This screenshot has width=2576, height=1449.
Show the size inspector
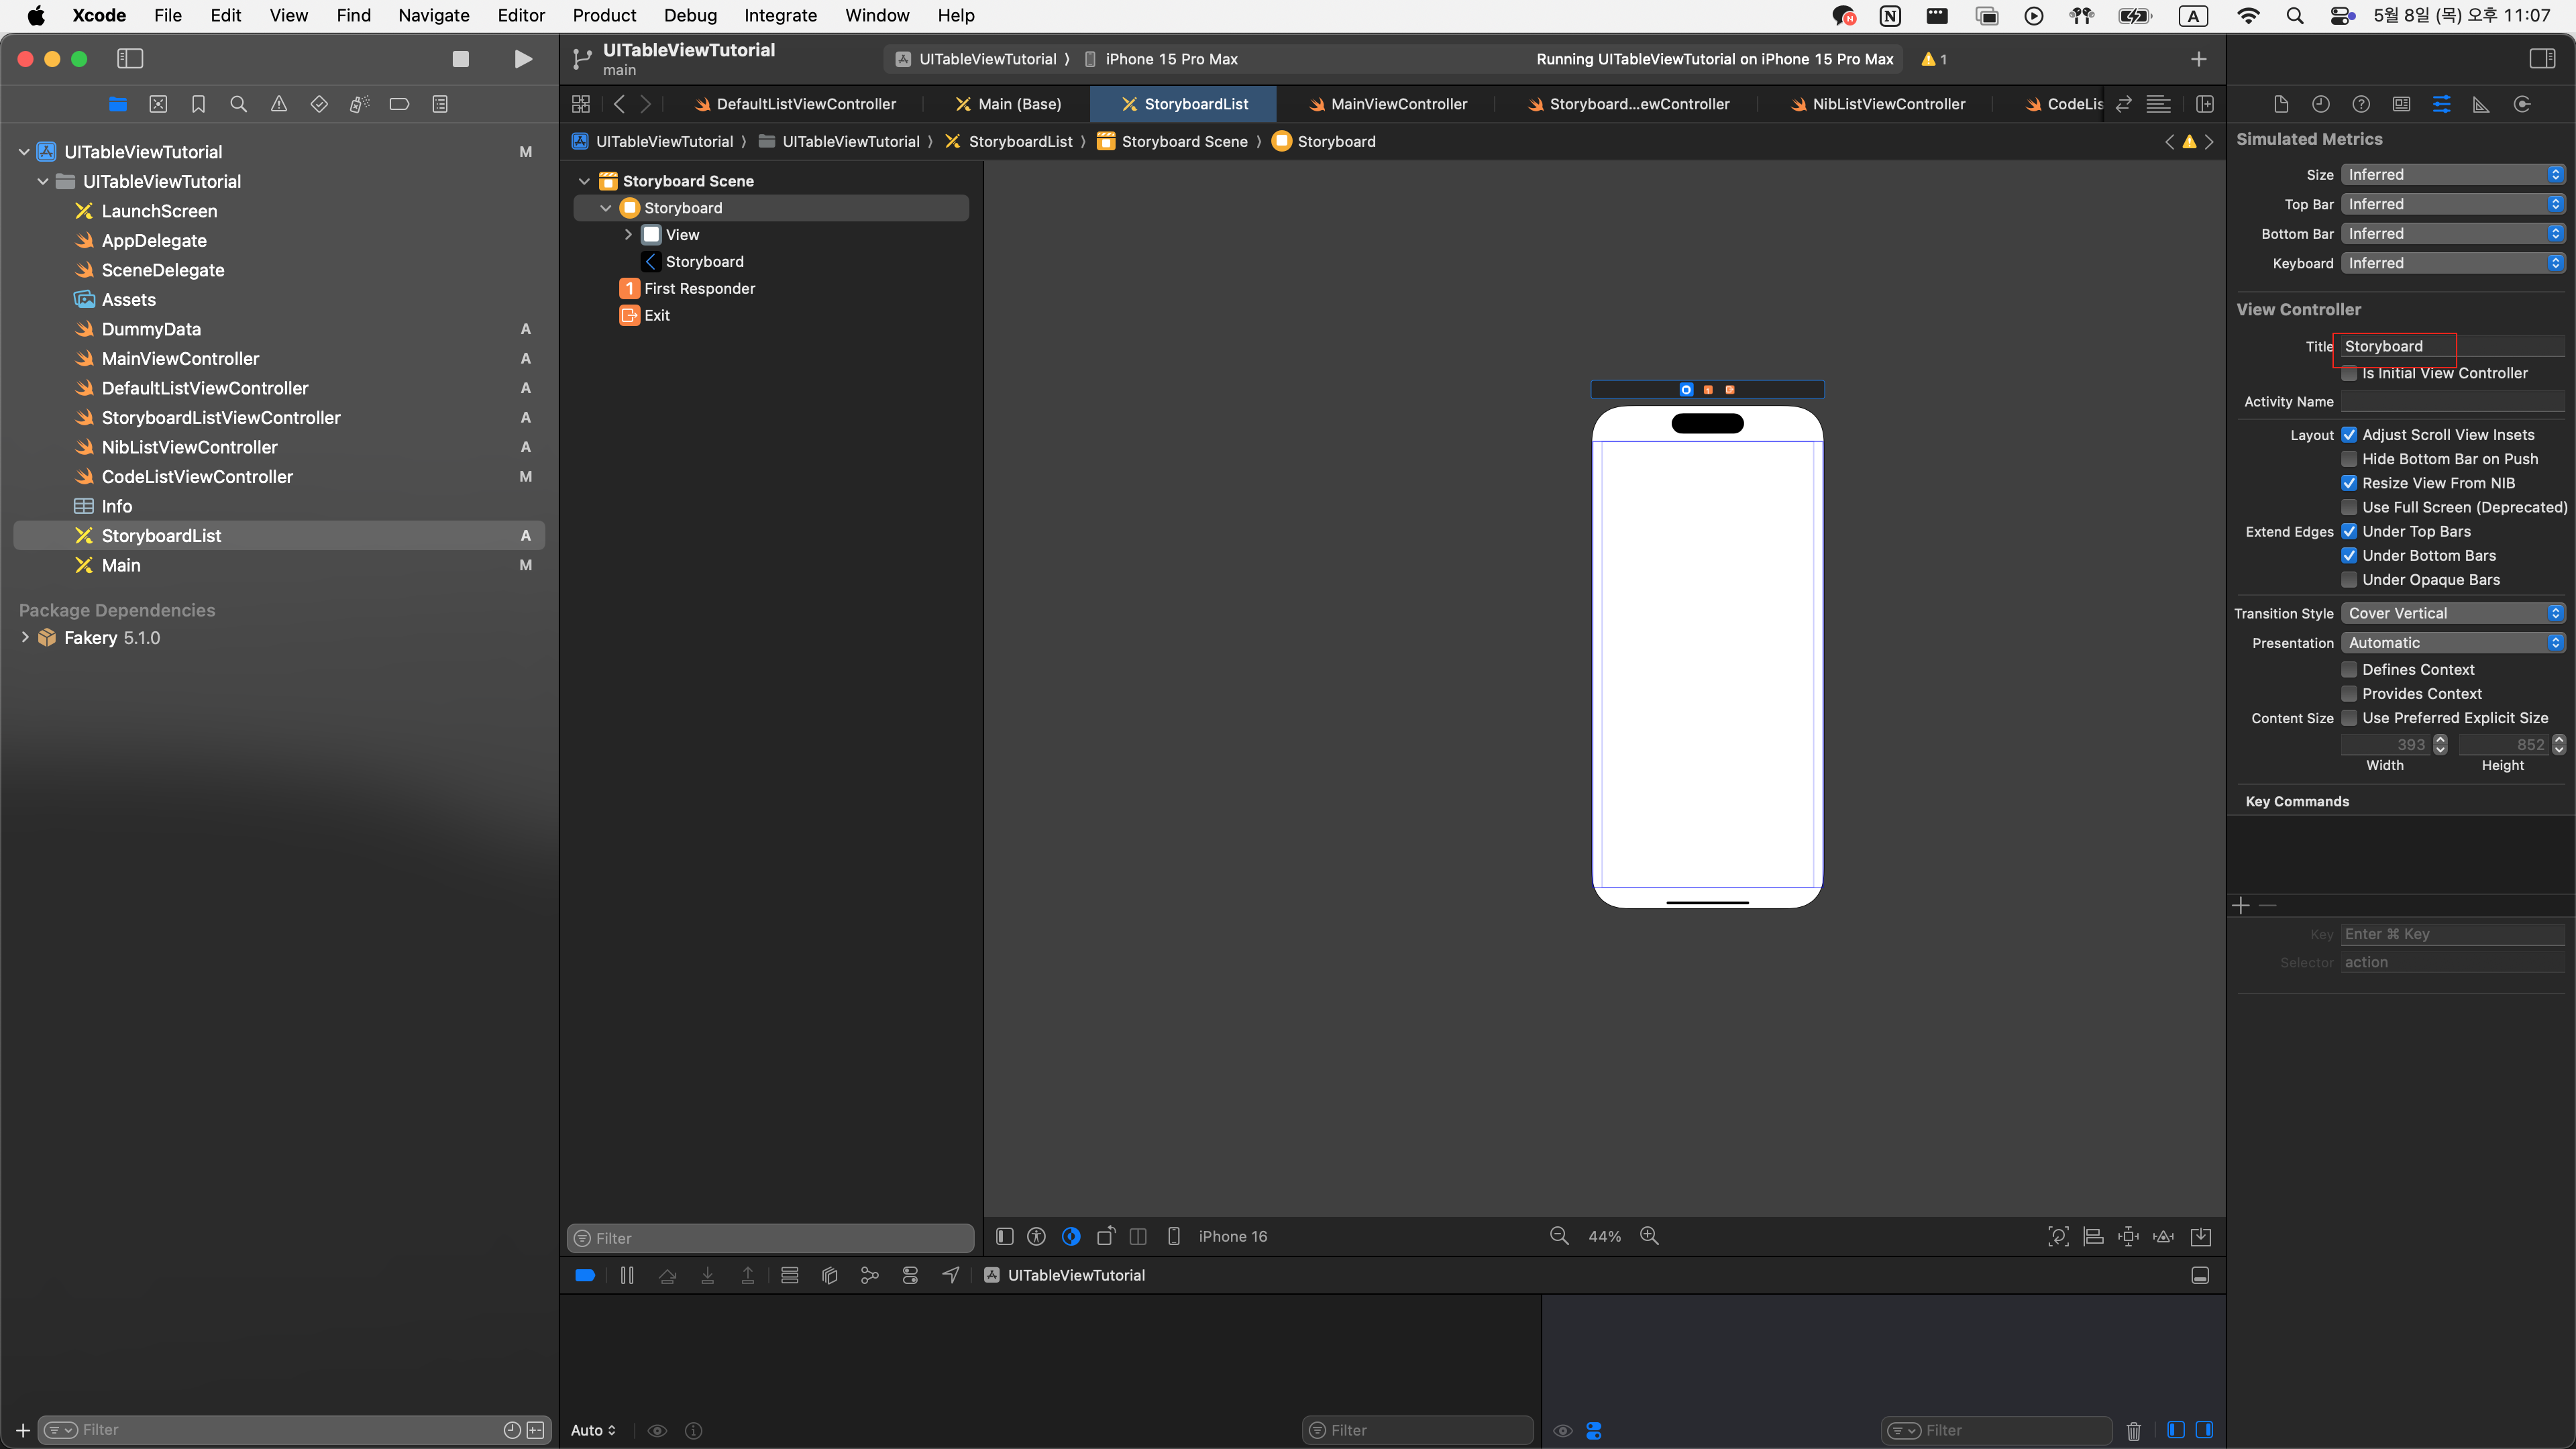[2481, 104]
